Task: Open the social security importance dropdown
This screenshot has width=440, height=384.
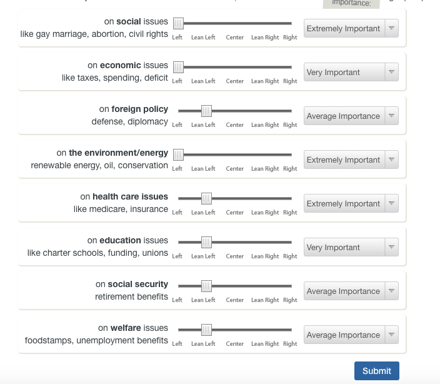Action: [351, 291]
